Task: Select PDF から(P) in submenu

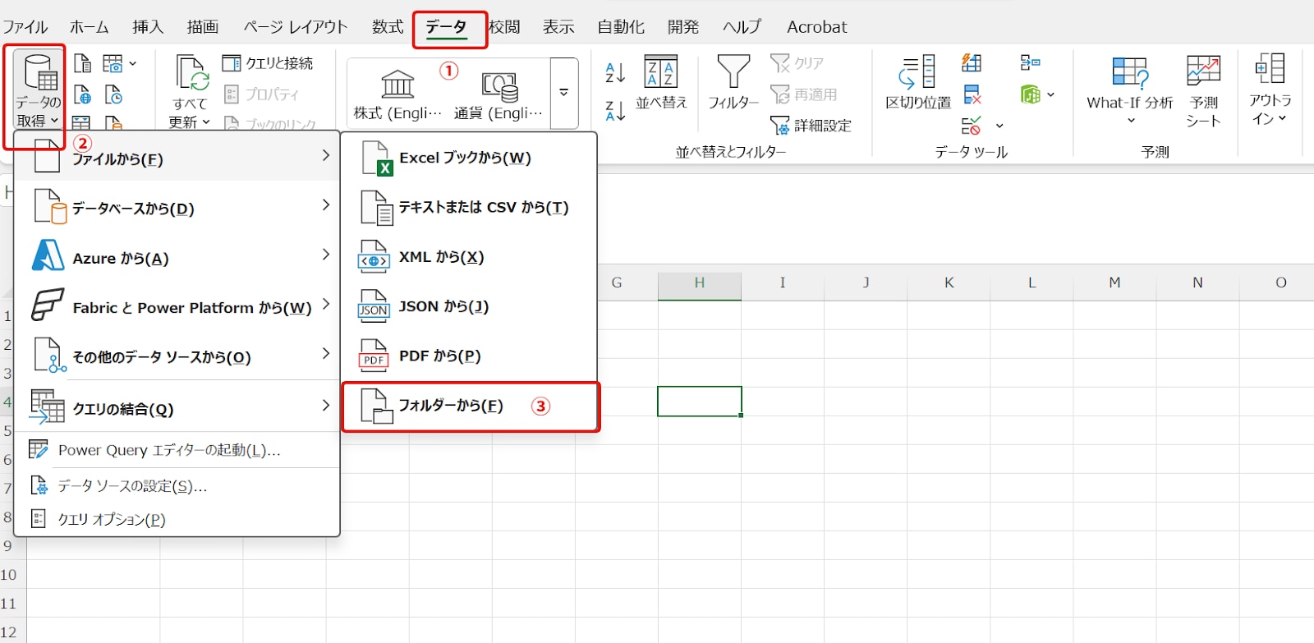Action: click(469, 356)
